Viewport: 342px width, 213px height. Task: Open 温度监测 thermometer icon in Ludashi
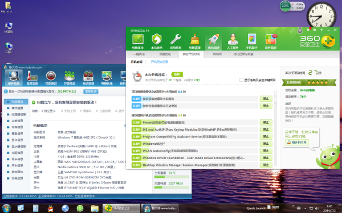point(32,78)
